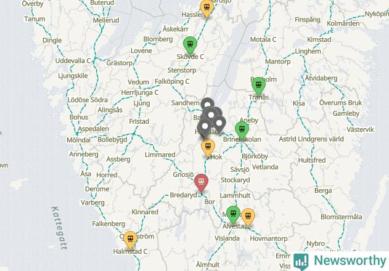Click the green train marker at Alvesta
This screenshot has height=271, width=389.
[233, 214]
